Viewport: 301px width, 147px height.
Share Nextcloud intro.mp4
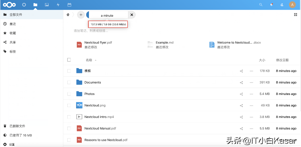(242, 117)
